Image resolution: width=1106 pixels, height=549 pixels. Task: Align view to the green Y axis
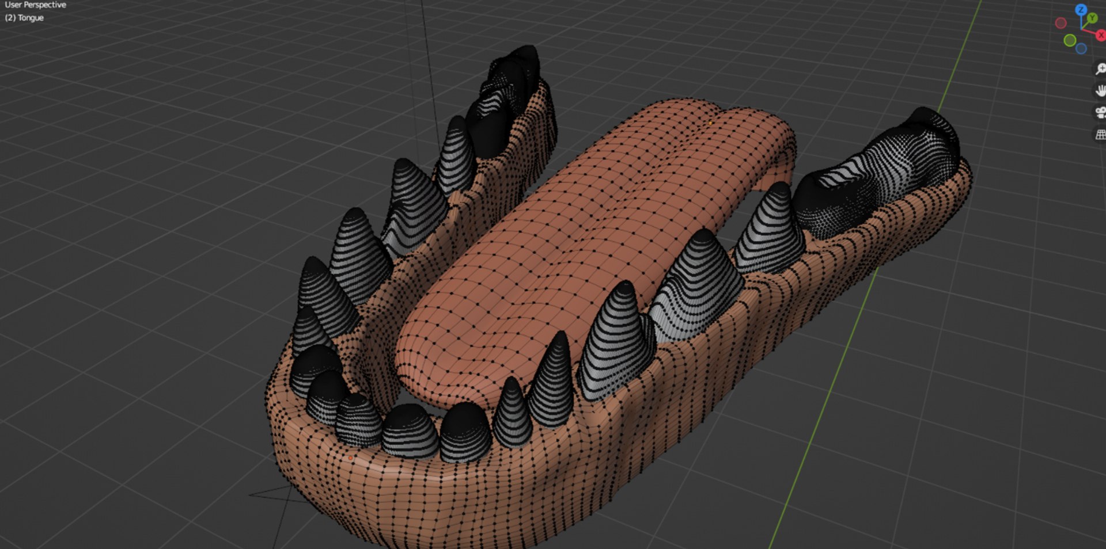click(x=1092, y=18)
